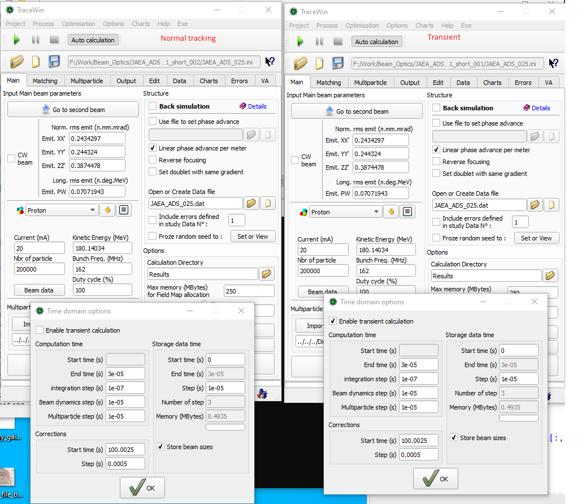Click Auto calculation button in right TraceWin
Viewport: 586px width, 504px height.
tap(376, 41)
